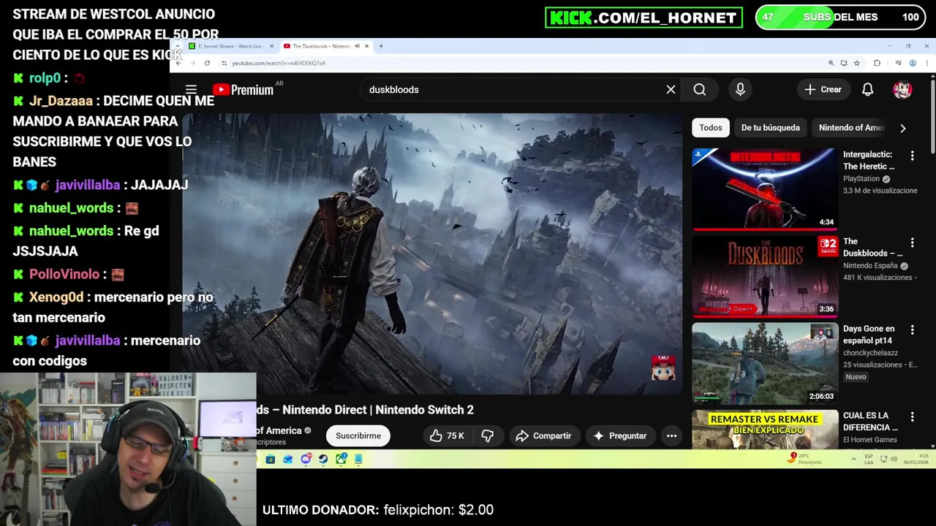
Task: Dislike the video
Action: pyautogui.click(x=488, y=435)
